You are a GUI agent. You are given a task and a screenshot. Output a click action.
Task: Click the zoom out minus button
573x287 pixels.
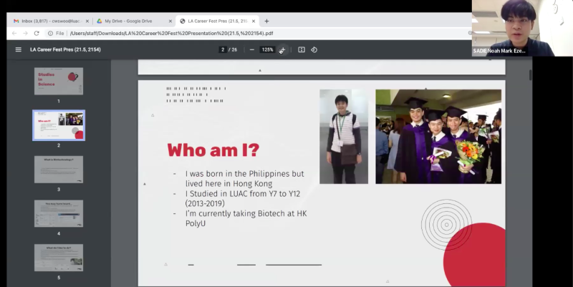click(x=252, y=49)
